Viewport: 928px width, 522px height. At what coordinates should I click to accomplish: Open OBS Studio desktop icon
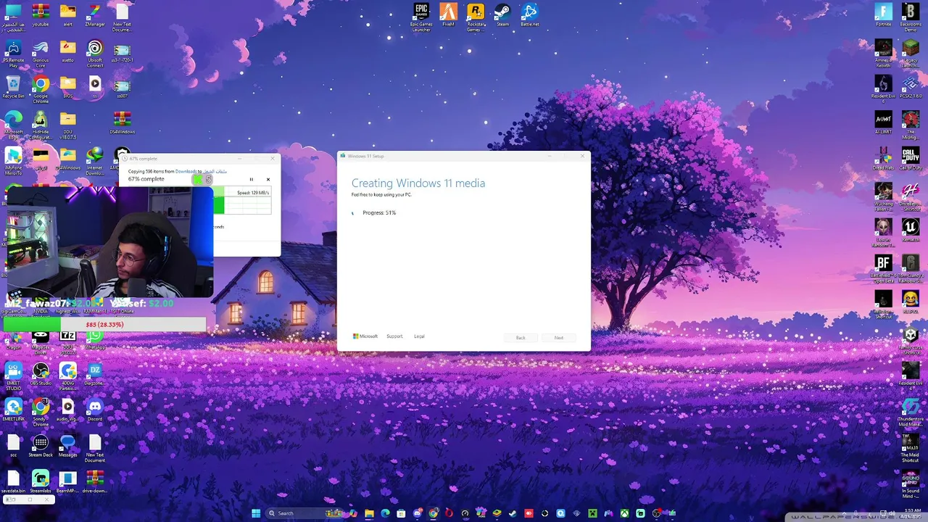(x=41, y=374)
